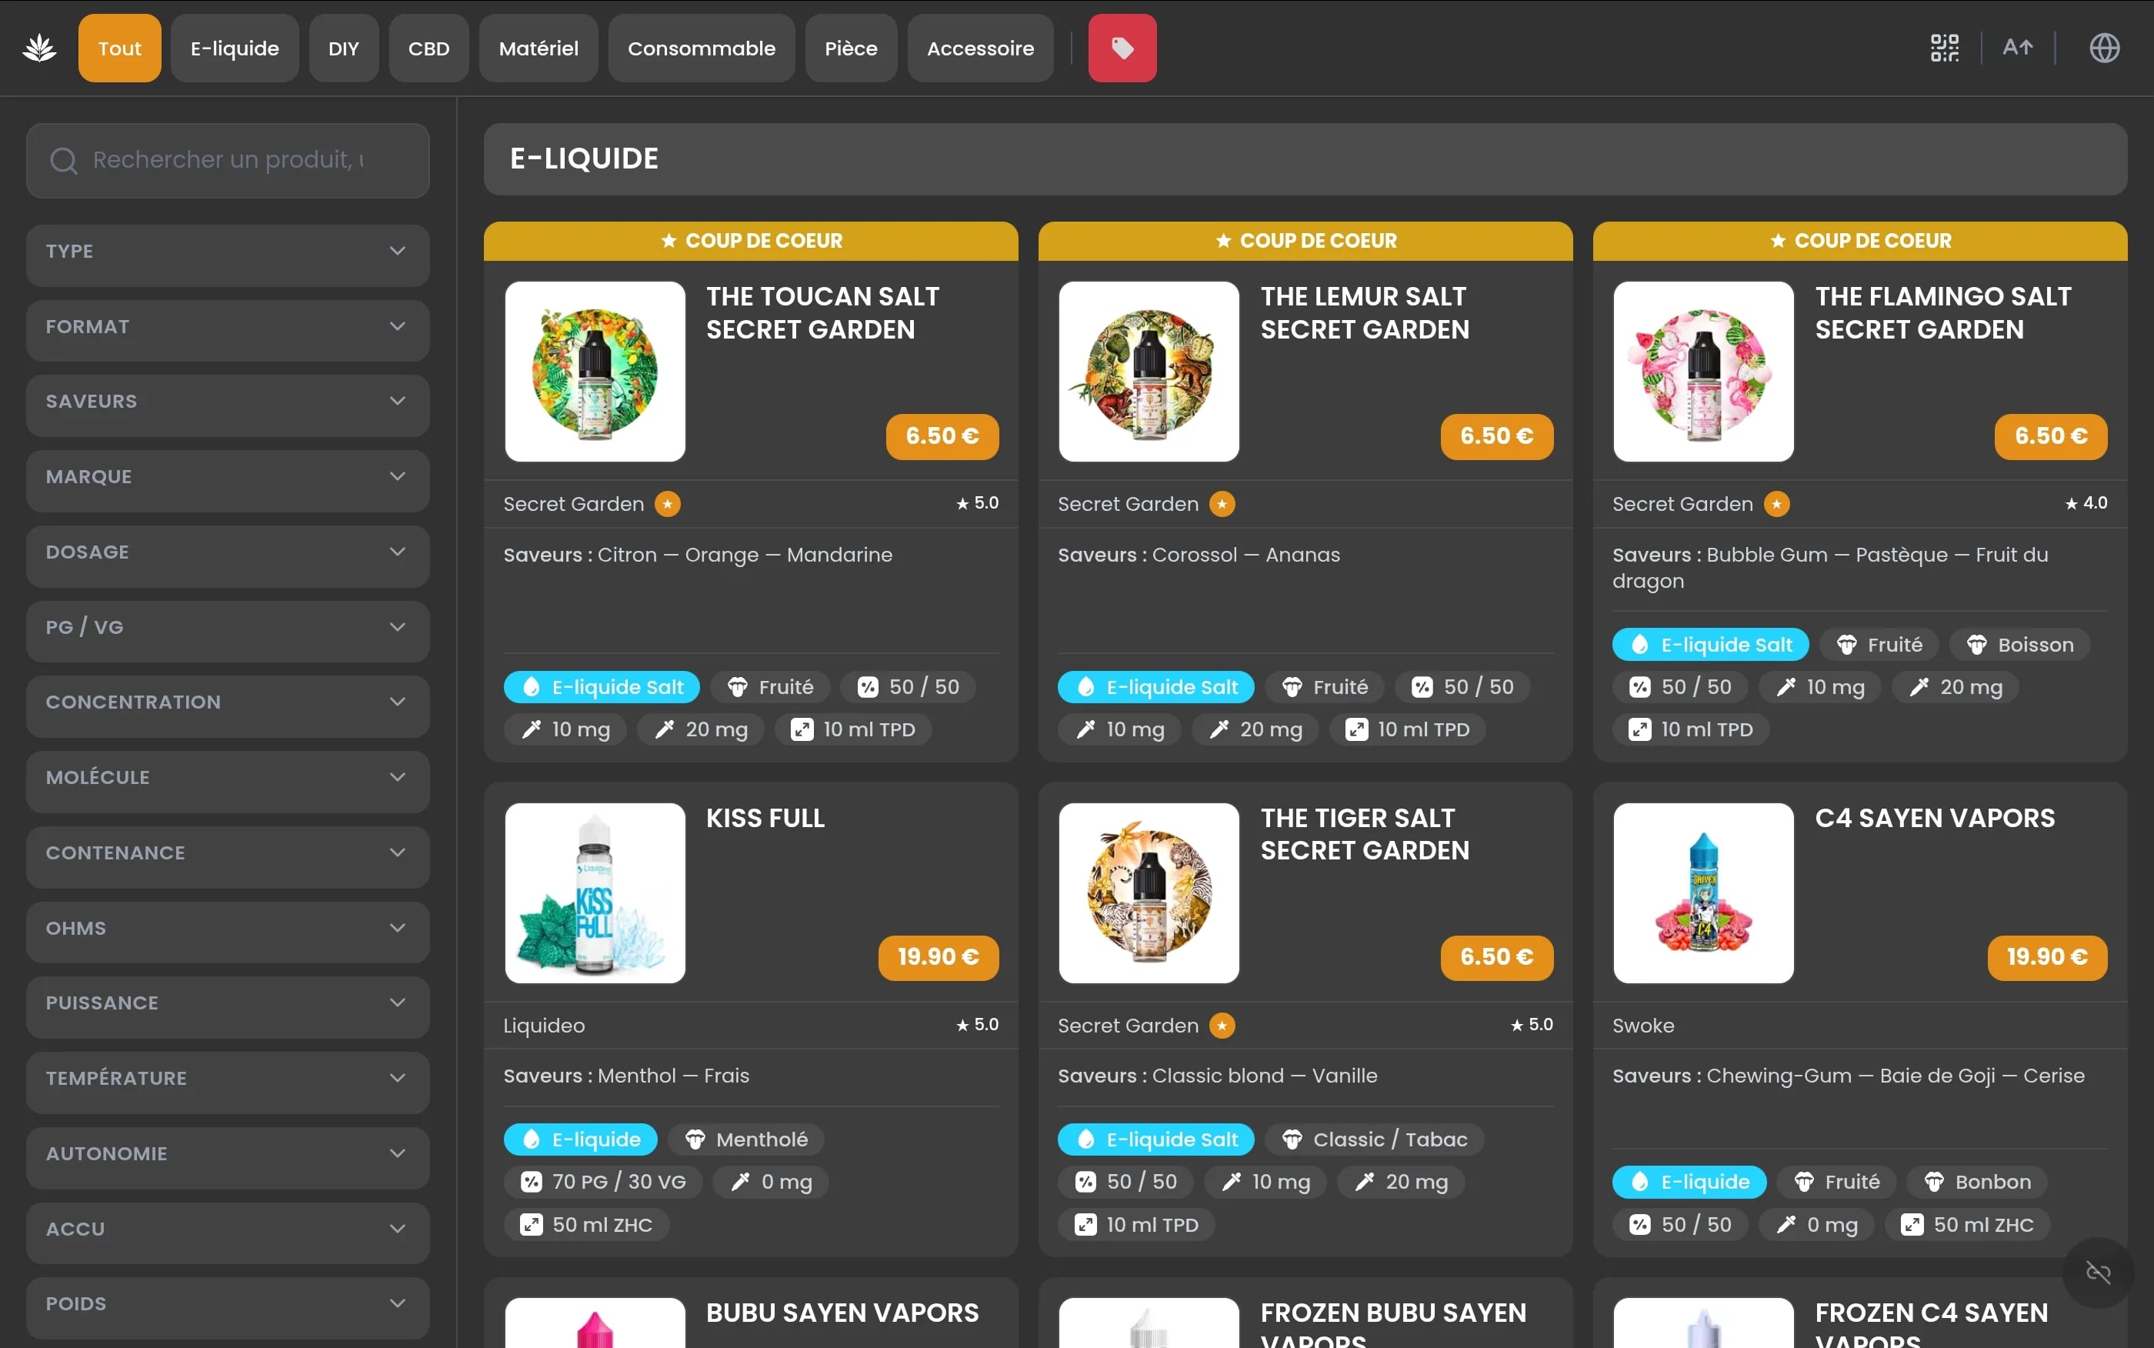This screenshot has width=2154, height=1348.
Task: Switch to the Consommable category tab
Action: click(x=702, y=48)
